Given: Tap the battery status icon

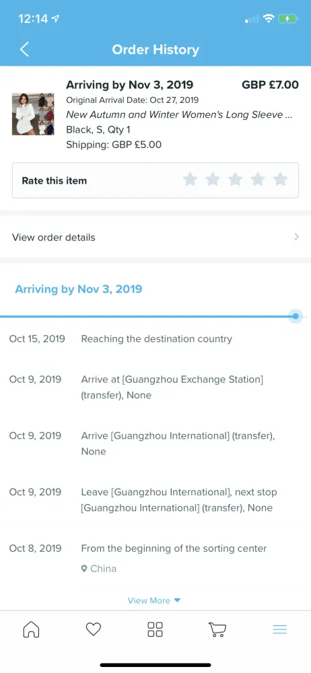Looking at the screenshot, I should coord(287,18).
